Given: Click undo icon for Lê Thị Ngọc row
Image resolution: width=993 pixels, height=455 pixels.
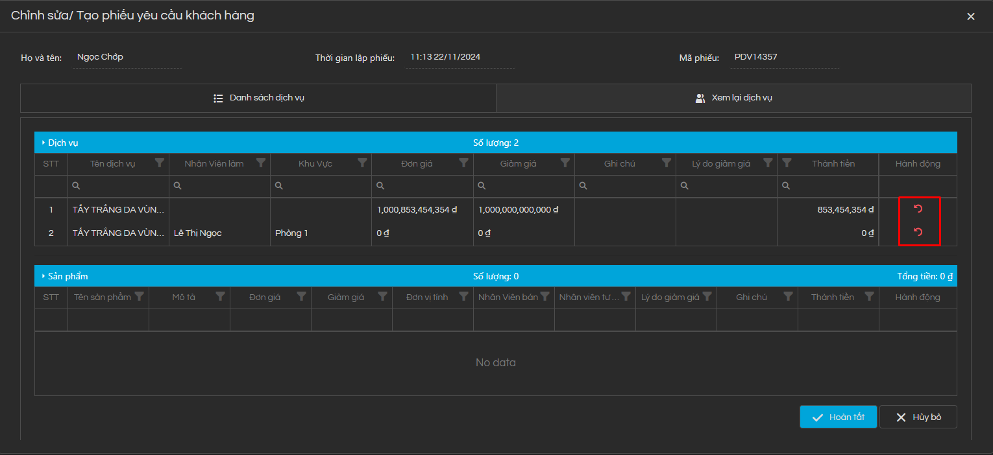Looking at the screenshot, I should [x=918, y=232].
